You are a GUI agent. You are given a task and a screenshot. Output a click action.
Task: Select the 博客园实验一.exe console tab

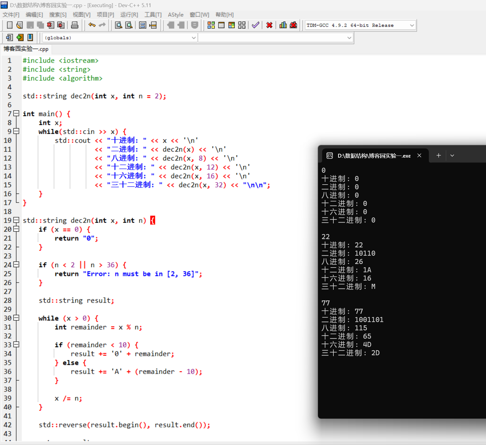[x=374, y=156]
